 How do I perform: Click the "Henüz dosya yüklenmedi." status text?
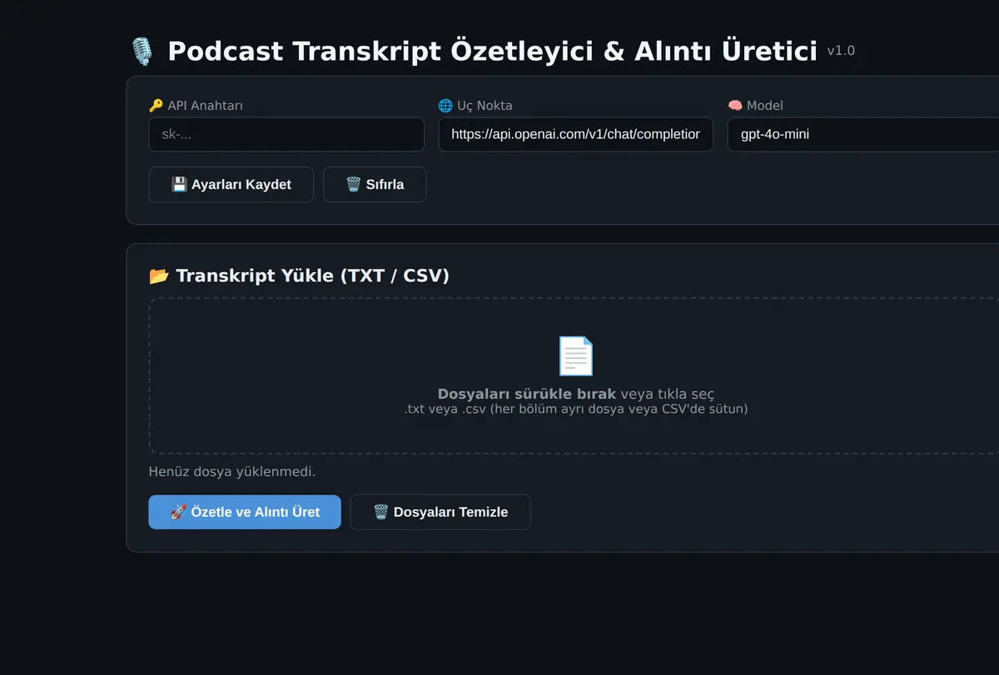click(232, 472)
